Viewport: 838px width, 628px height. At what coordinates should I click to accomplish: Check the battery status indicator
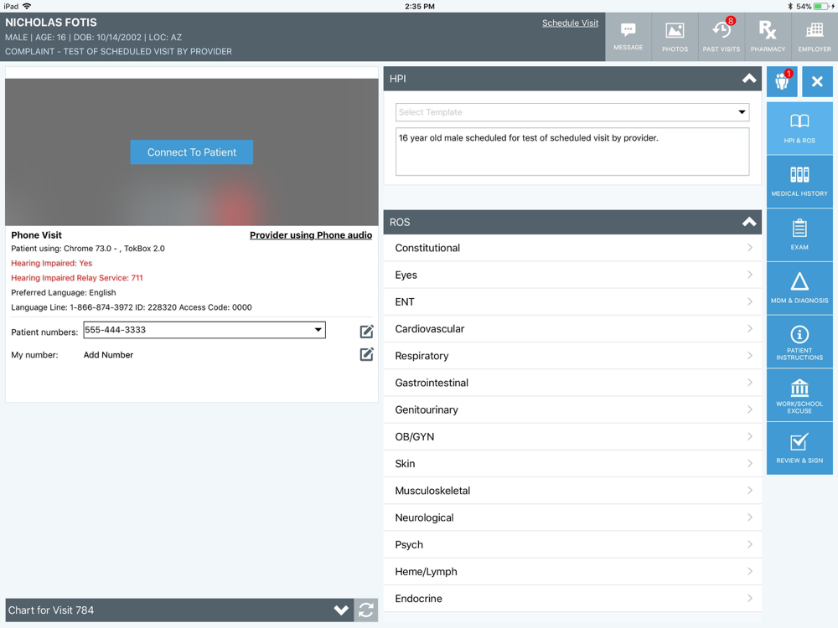(821, 7)
